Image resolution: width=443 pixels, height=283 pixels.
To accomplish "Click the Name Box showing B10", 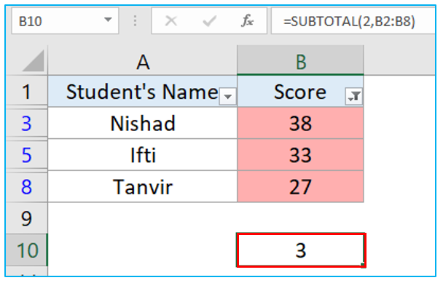I will coord(65,21).
